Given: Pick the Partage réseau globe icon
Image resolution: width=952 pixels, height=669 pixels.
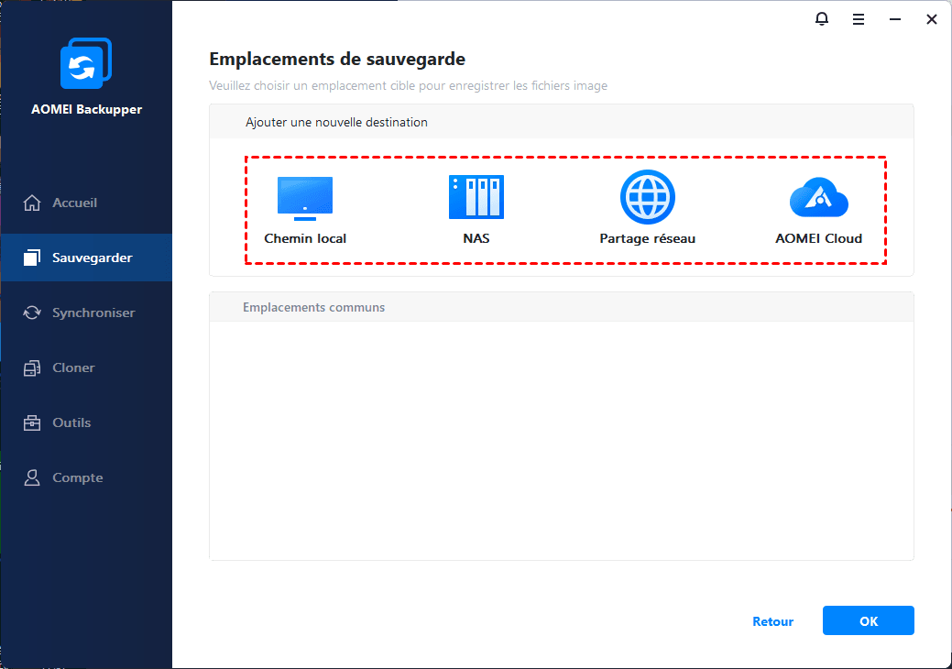Looking at the screenshot, I should click(x=647, y=197).
